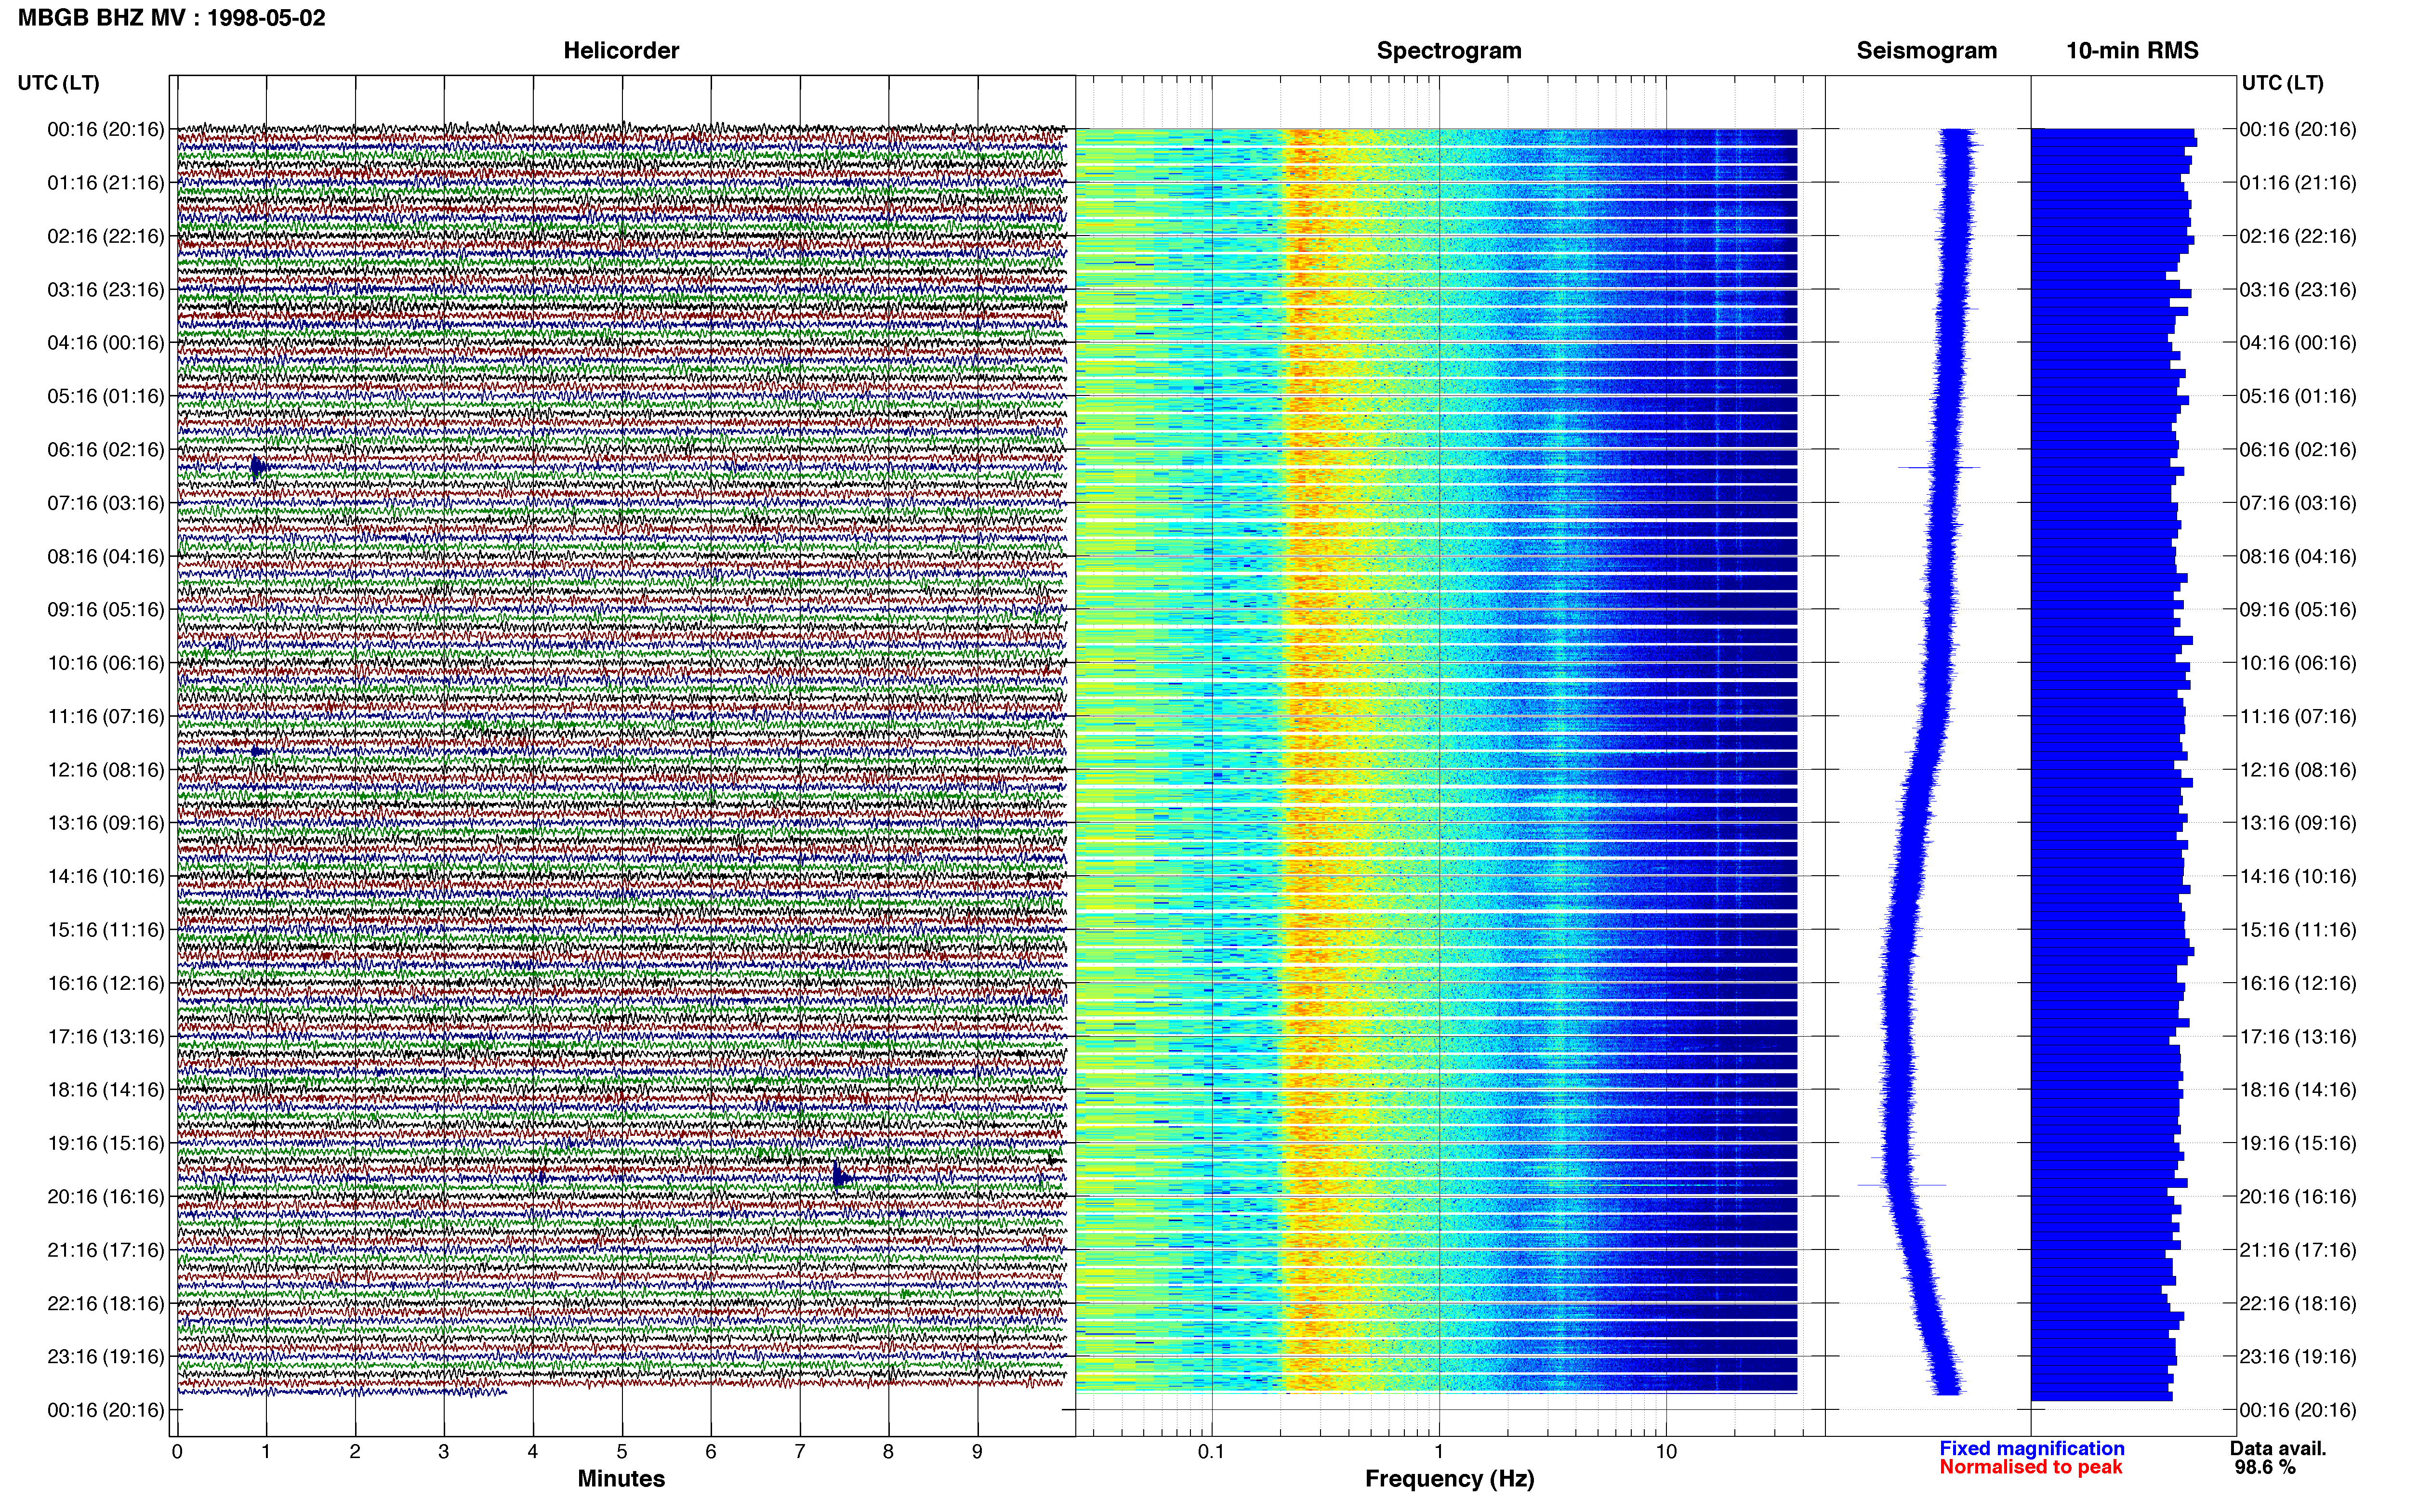Click the topmost RMS bar at 00:16

[x=2112, y=133]
